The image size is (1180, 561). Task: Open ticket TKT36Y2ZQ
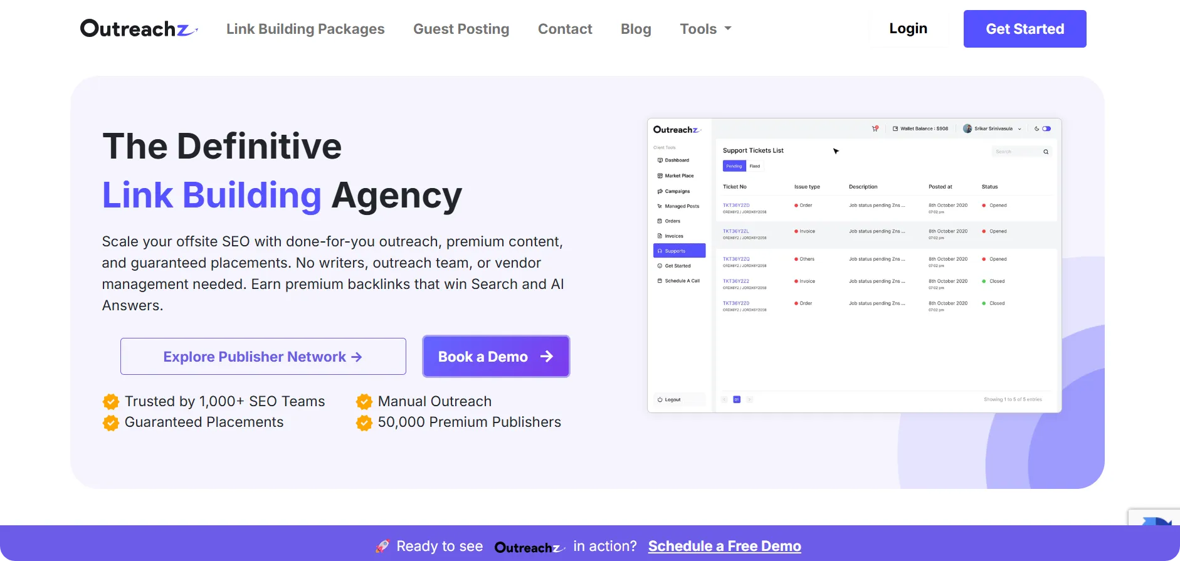click(736, 259)
